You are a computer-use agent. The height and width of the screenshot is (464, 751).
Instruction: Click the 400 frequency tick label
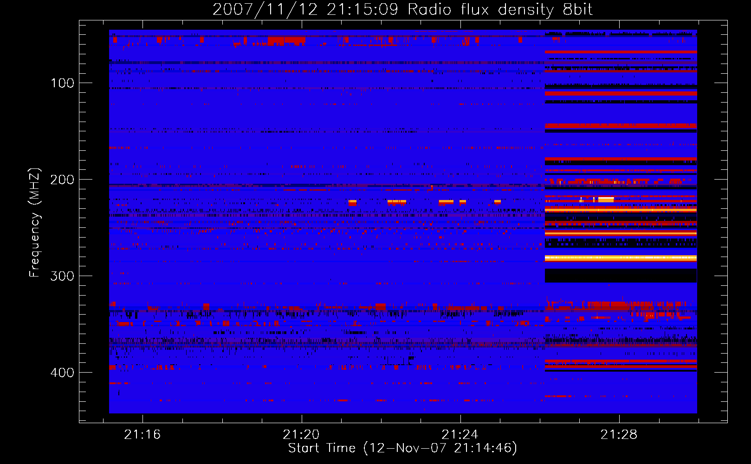[62, 373]
